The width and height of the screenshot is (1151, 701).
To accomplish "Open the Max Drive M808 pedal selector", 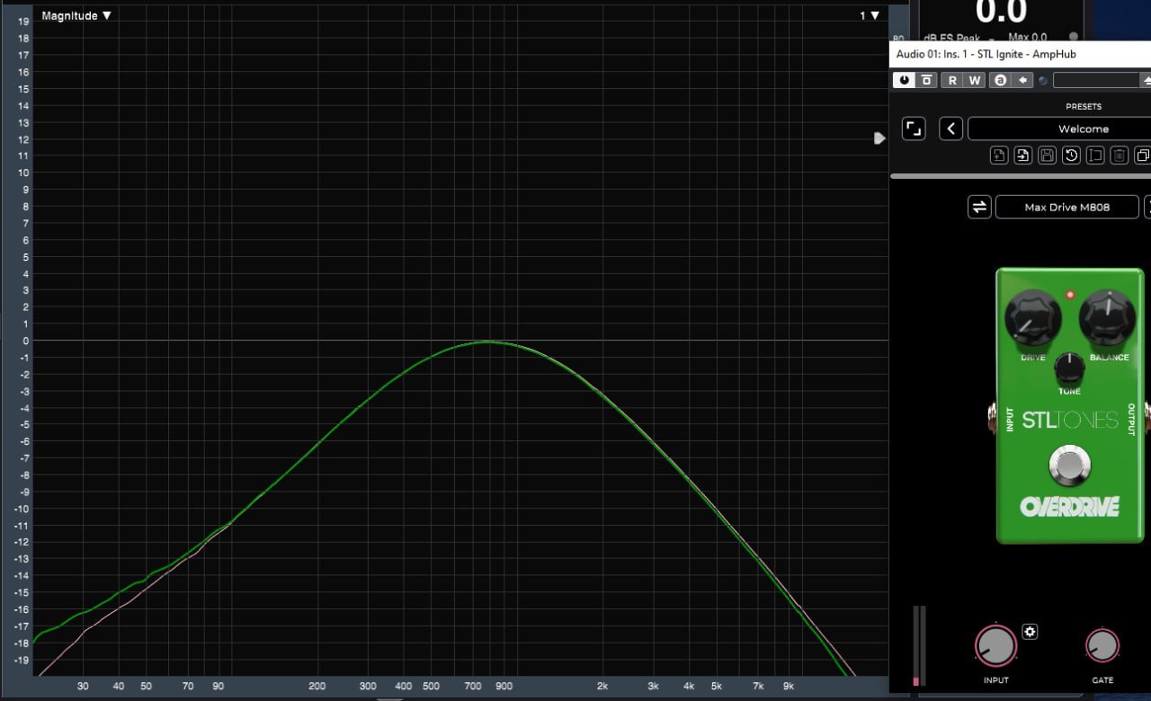I will tap(1066, 207).
